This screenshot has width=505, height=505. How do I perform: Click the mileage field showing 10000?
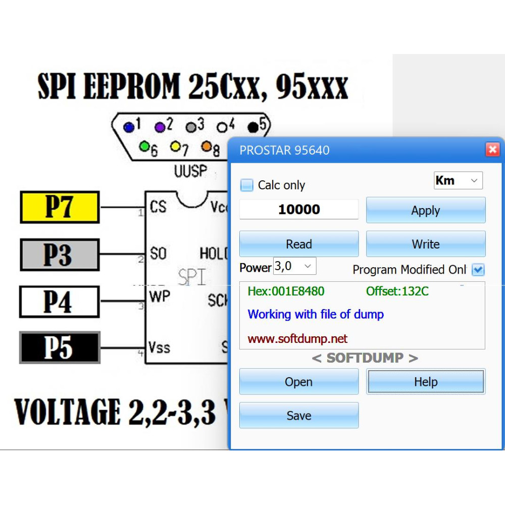click(299, 210)
